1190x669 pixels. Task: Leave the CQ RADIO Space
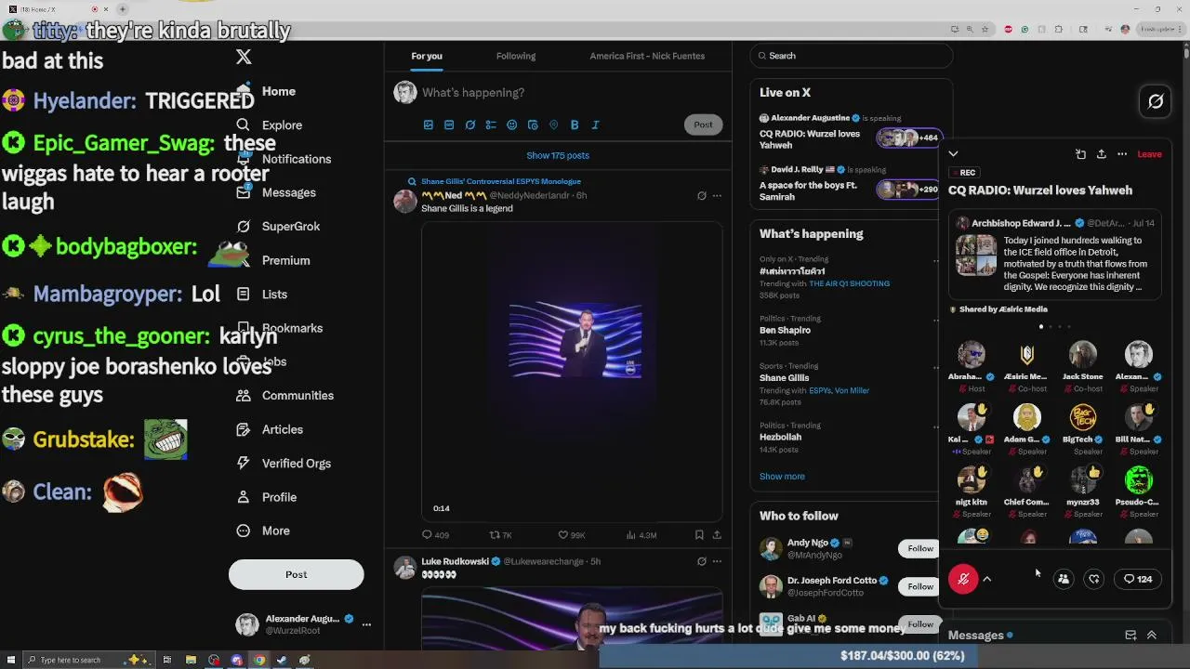pyautogui.click(x=1149, y=154)
